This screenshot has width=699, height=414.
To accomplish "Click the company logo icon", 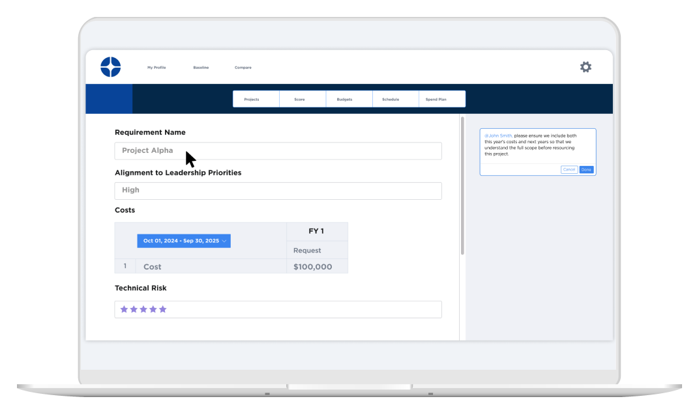I will coord(110,66).
